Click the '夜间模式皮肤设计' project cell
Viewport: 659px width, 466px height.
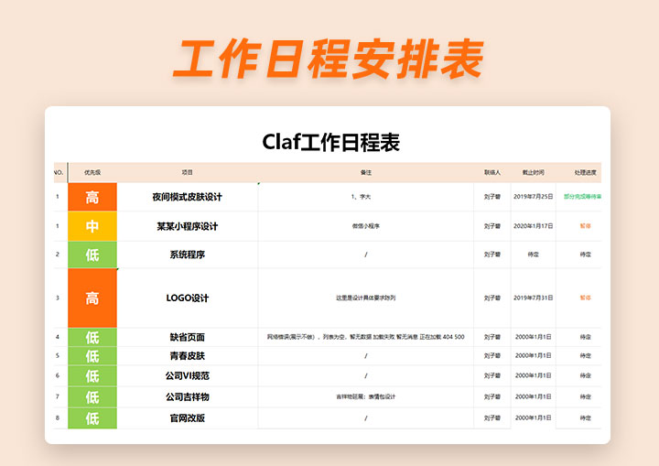(x=188, y=197)
